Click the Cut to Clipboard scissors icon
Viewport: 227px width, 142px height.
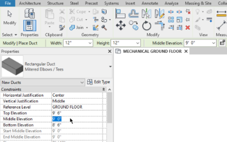click(x=62, y=11)
